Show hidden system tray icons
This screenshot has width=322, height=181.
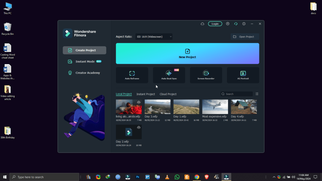(274, 177)
